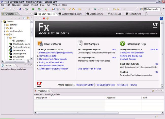
Task: Open the Project menu
Action: (x=35, y=5)
